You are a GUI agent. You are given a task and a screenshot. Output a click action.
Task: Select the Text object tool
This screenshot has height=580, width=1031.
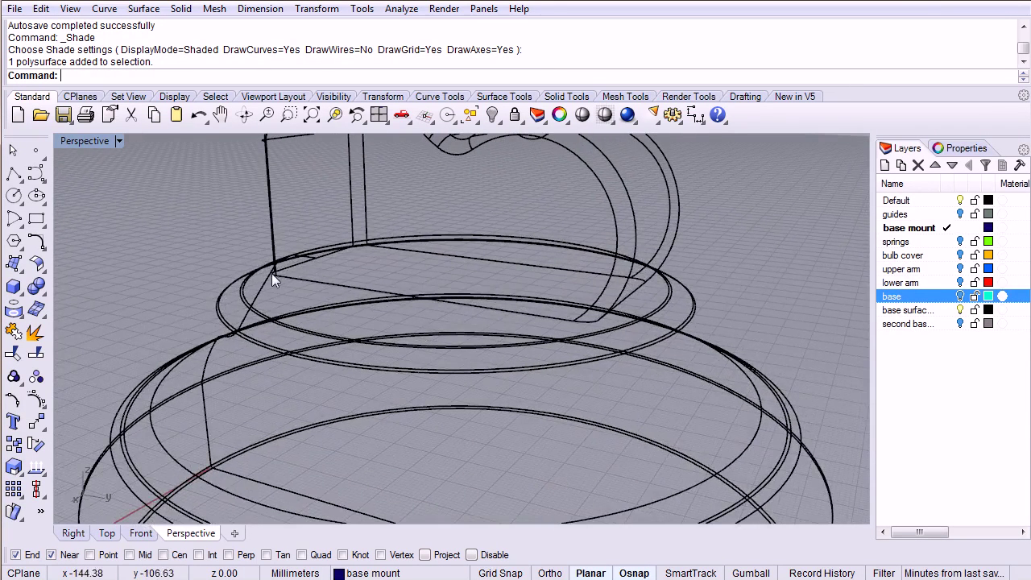[14, 421]
